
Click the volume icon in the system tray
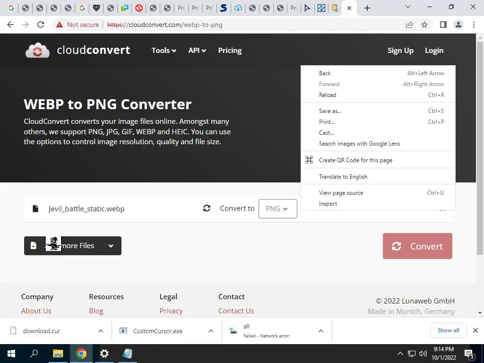tap(423, 354)
